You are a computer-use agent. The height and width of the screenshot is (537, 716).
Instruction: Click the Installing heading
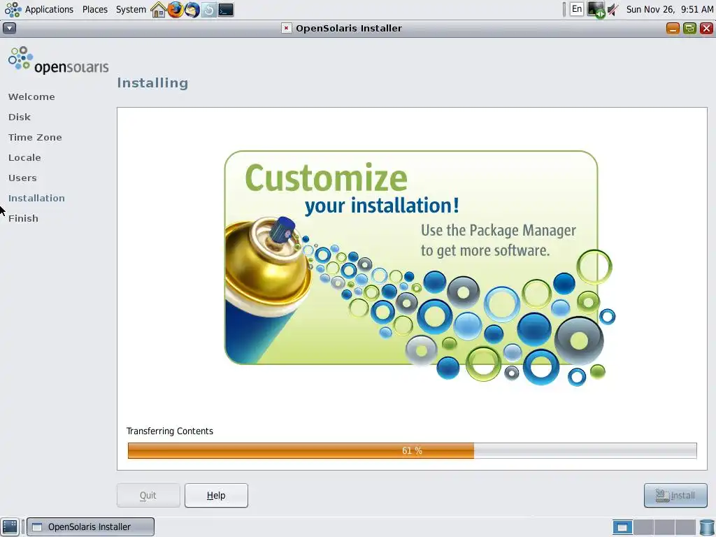tap(152, 83)
